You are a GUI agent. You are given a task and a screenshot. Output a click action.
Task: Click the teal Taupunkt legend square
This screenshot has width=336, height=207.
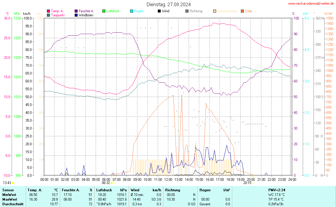(48, 15)
